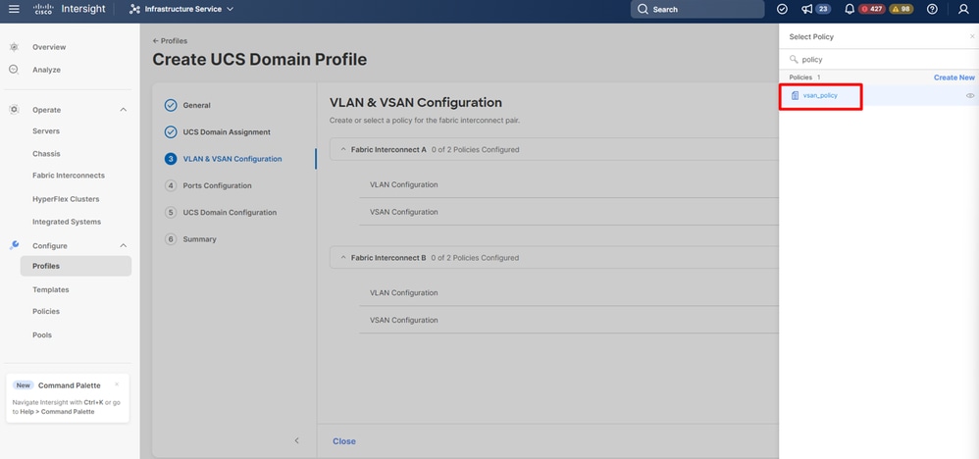The height and width of the screenshot is (459, 979).
Task: Collapse the Fabric Interconnect A section
Action: (x=342, y=149)
